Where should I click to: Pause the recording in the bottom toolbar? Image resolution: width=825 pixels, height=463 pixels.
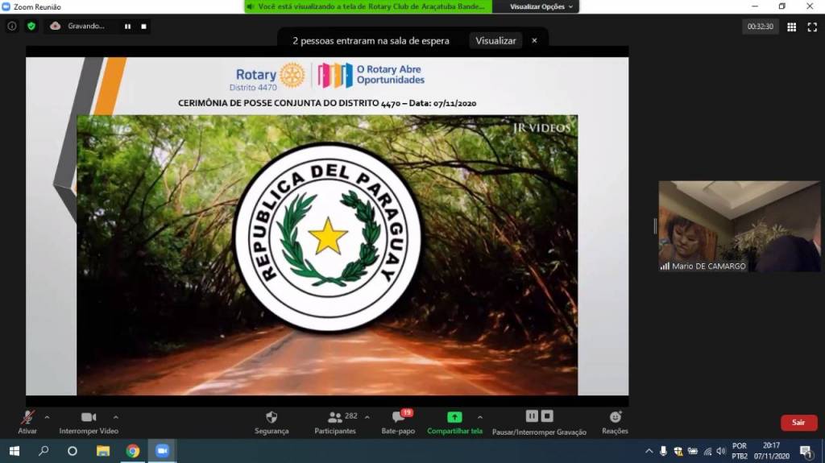532,416
